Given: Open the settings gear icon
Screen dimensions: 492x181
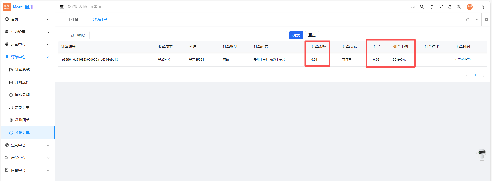Looking at the screenshot, I should pos(484,7).
